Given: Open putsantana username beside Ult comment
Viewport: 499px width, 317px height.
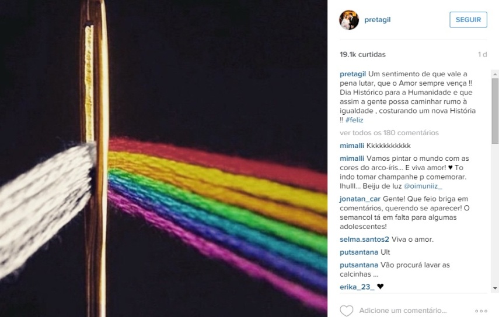Looking at the screenshot, I should pyautogui.click(x=359, y=252).
